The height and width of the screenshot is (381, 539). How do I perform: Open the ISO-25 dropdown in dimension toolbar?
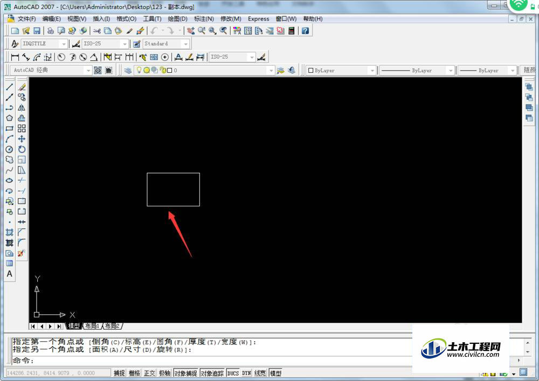click(x=252, y=57)
